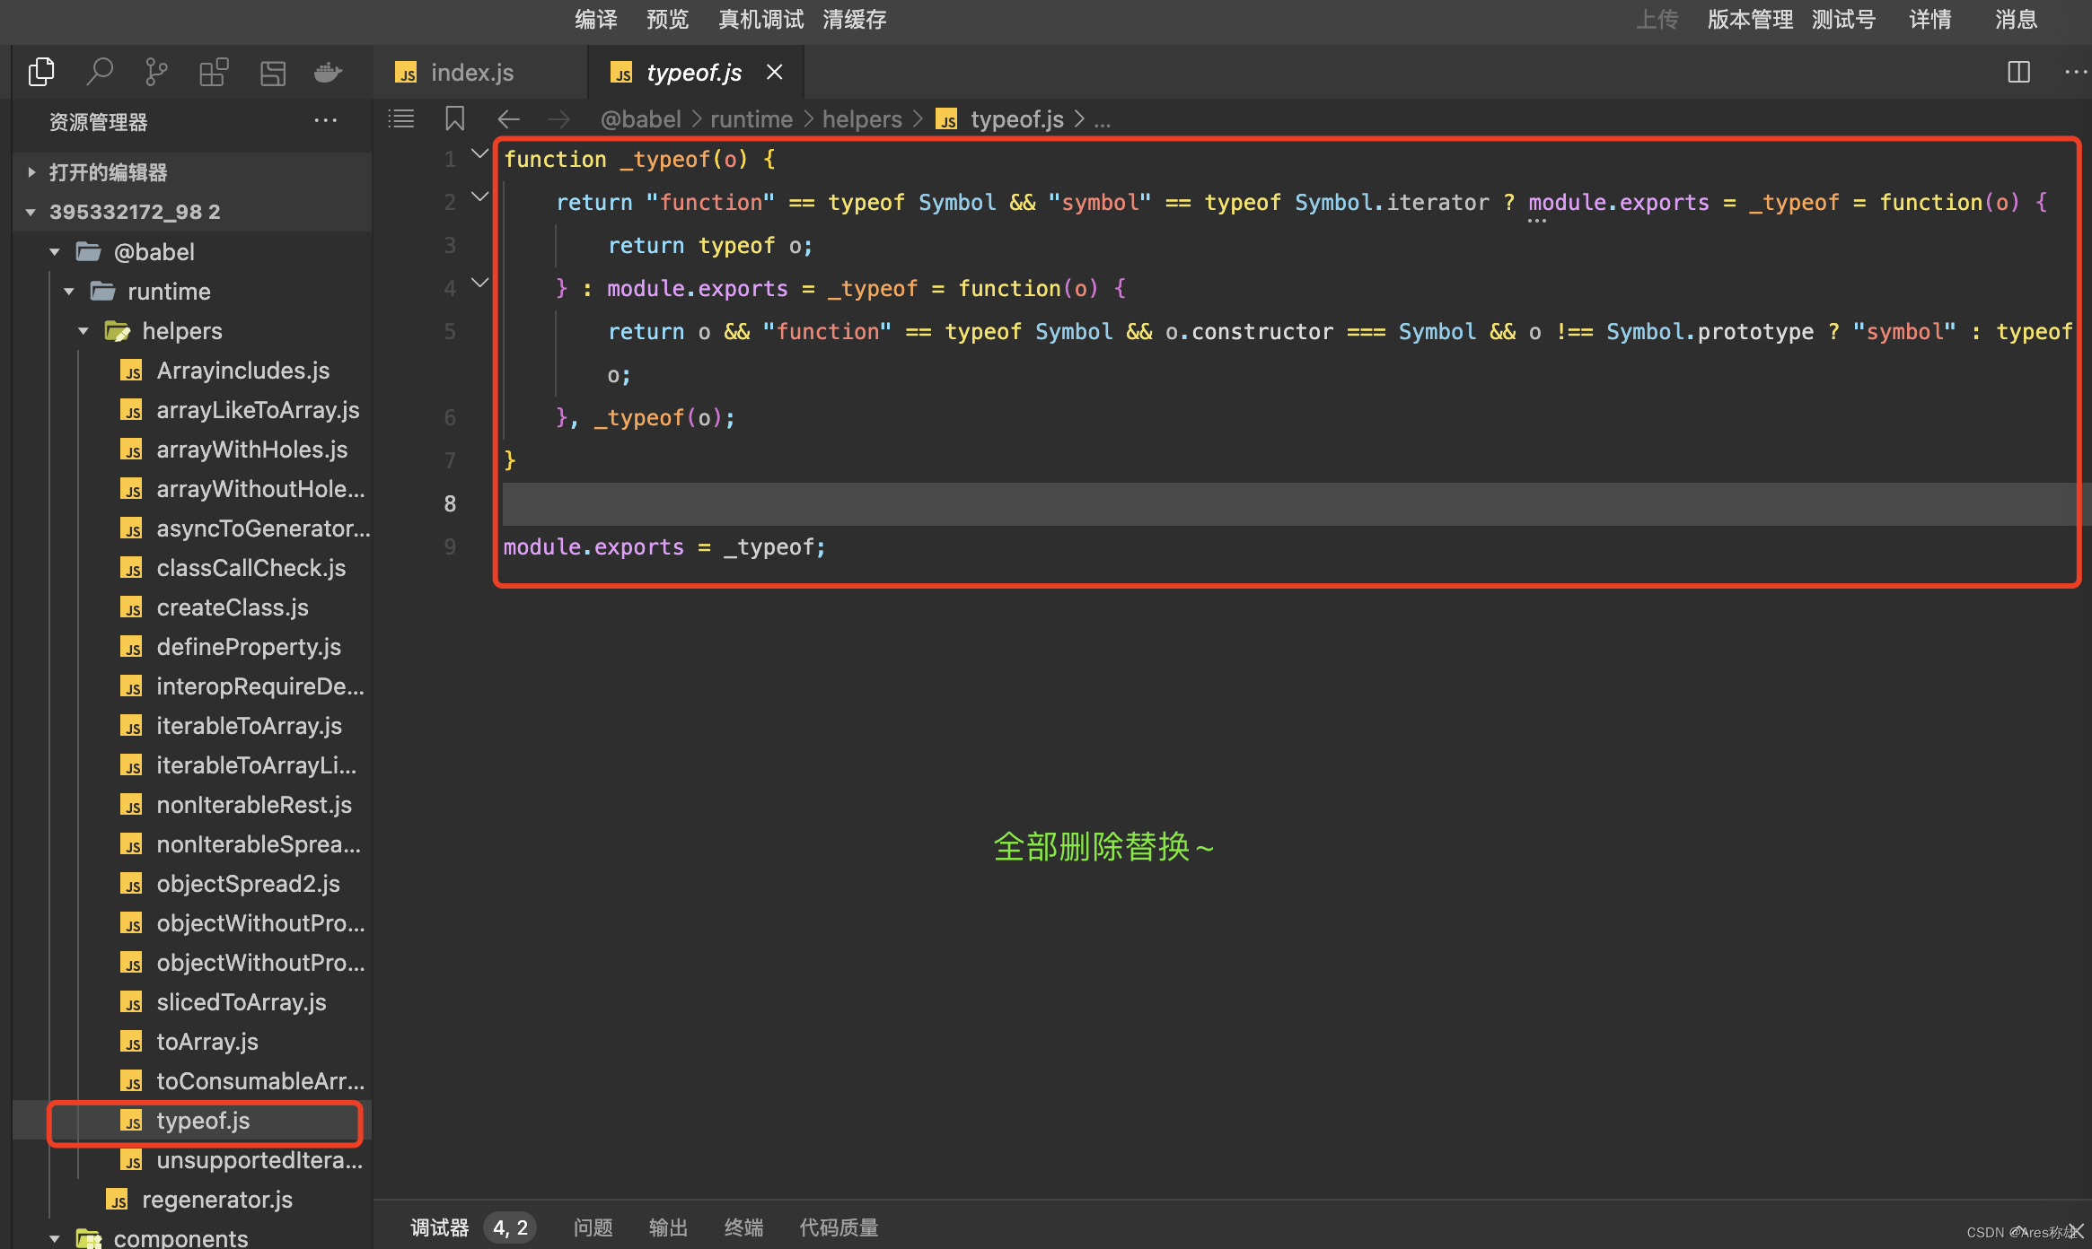Switch to the 问题 panel tab

(593, 1227)
